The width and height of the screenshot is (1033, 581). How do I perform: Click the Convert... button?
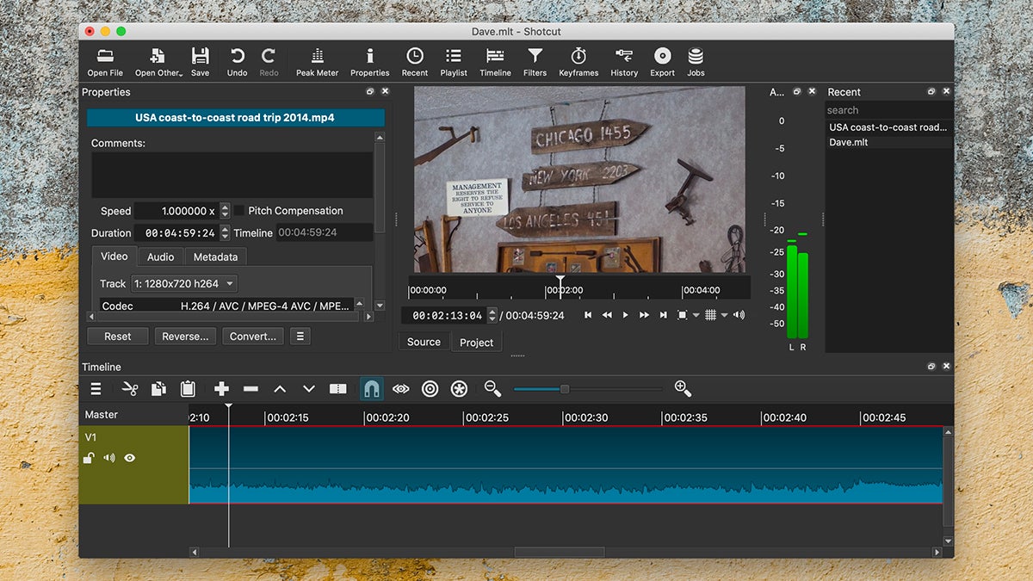[x=252, y=337]
